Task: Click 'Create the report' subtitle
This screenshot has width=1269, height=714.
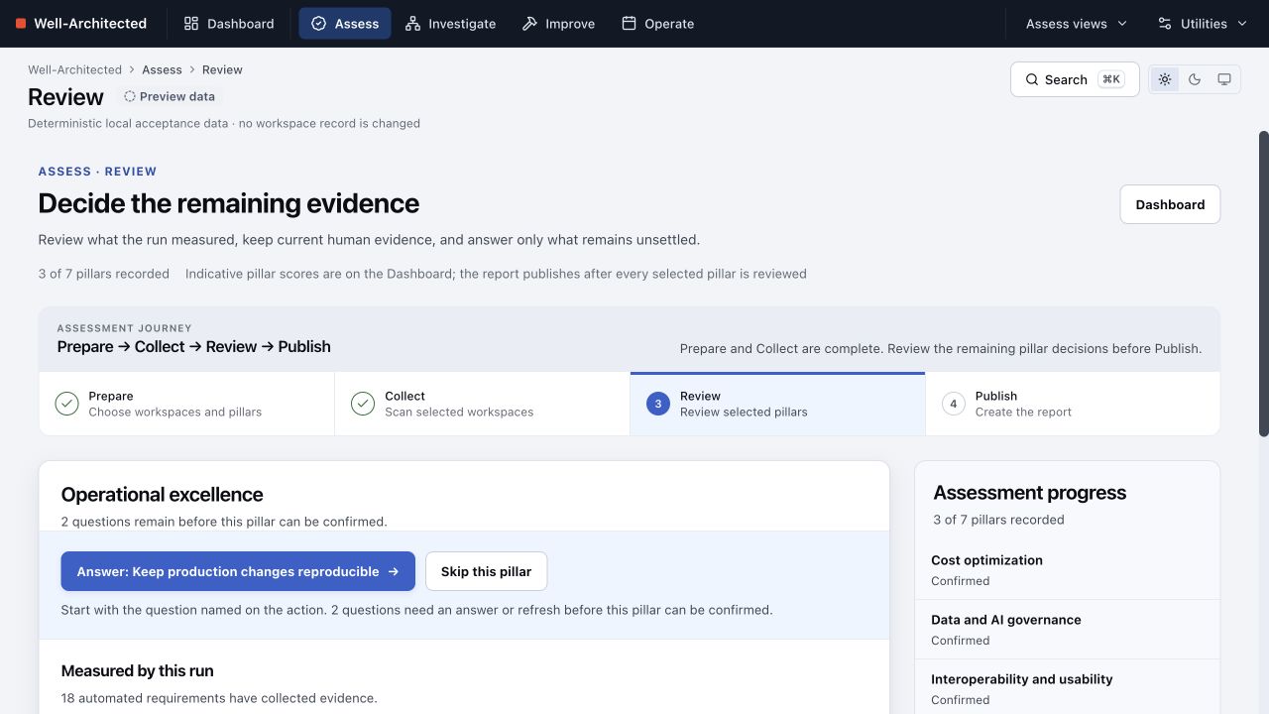Action: point(1023,412)
